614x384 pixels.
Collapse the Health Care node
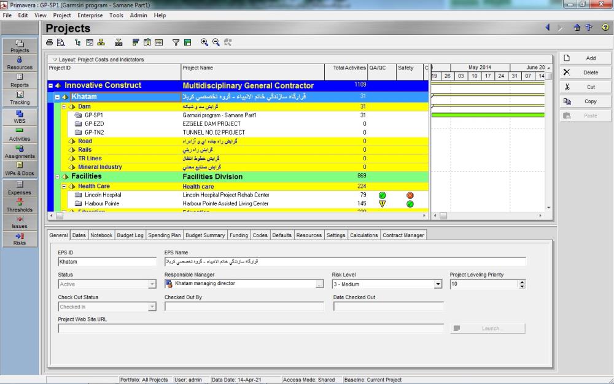64,187
